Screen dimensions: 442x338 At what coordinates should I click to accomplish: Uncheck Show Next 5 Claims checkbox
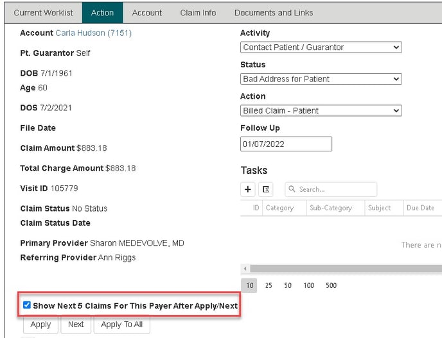[x=27, y=306]
